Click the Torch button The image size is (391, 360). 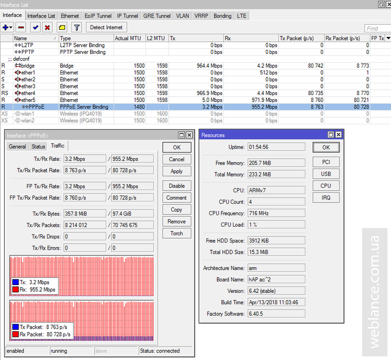pos(176,233)
